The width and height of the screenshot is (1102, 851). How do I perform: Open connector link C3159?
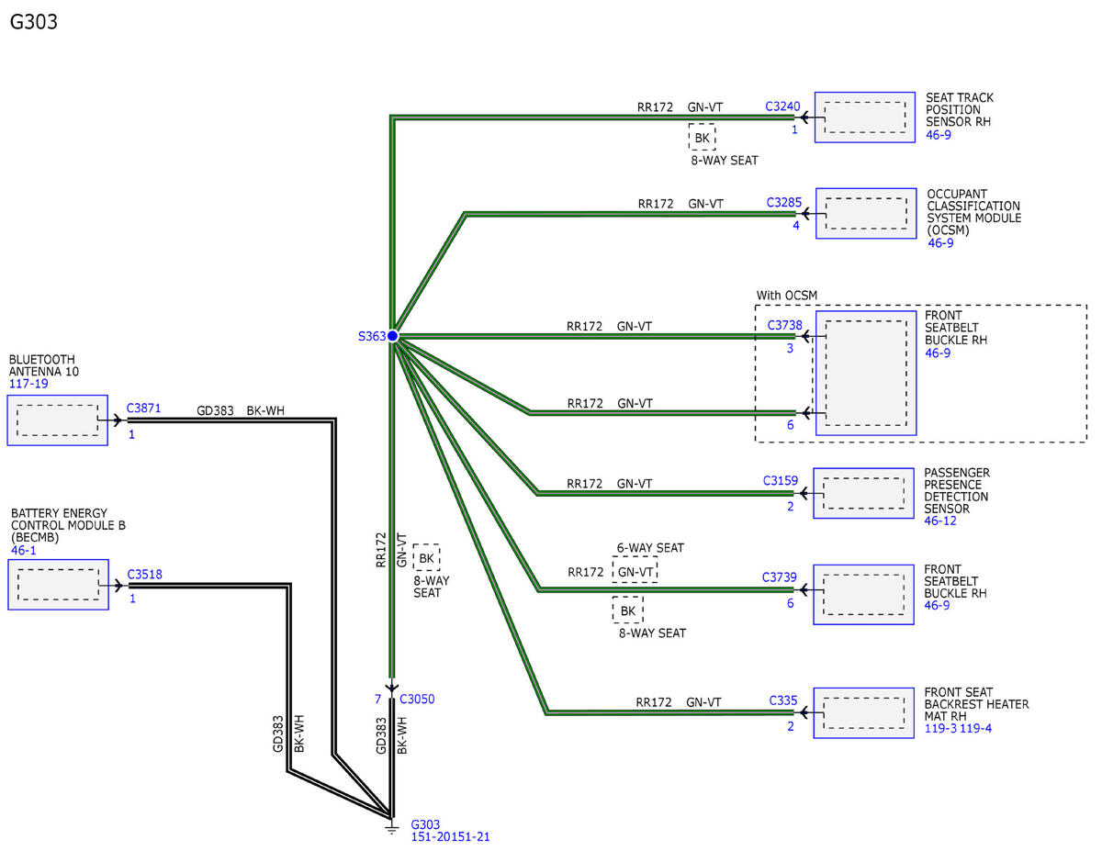pos(780,480)
